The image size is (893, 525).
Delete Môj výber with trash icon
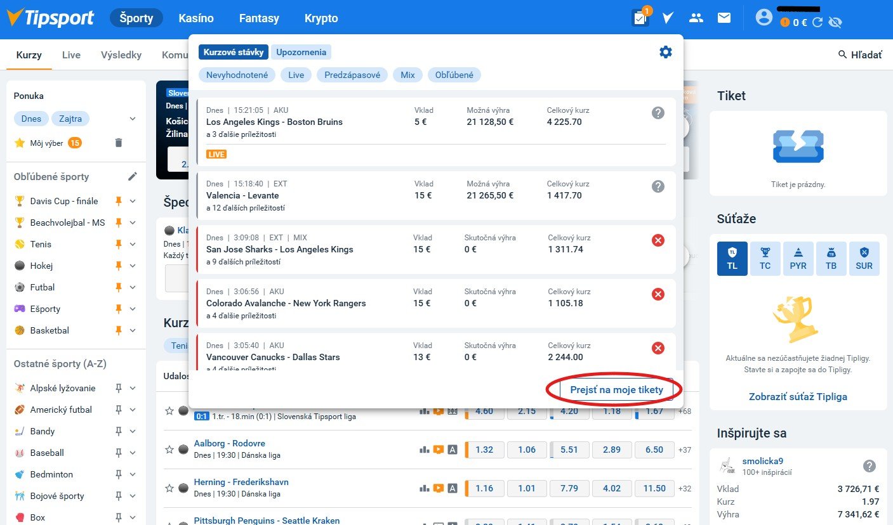click(118, 143)
